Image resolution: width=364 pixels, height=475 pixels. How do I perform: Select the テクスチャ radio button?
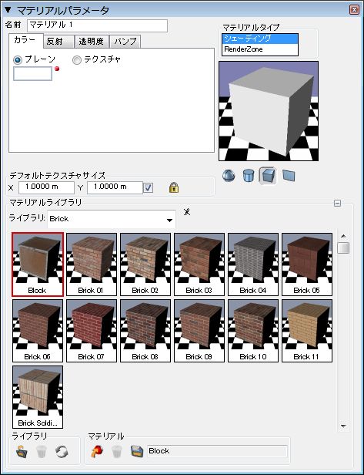pos(77,60)
